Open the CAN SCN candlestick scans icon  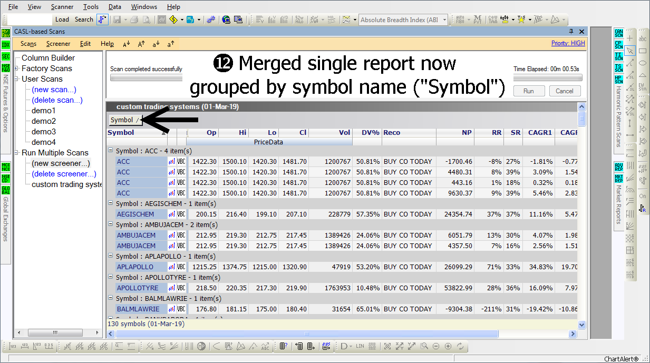click(619, 33)
